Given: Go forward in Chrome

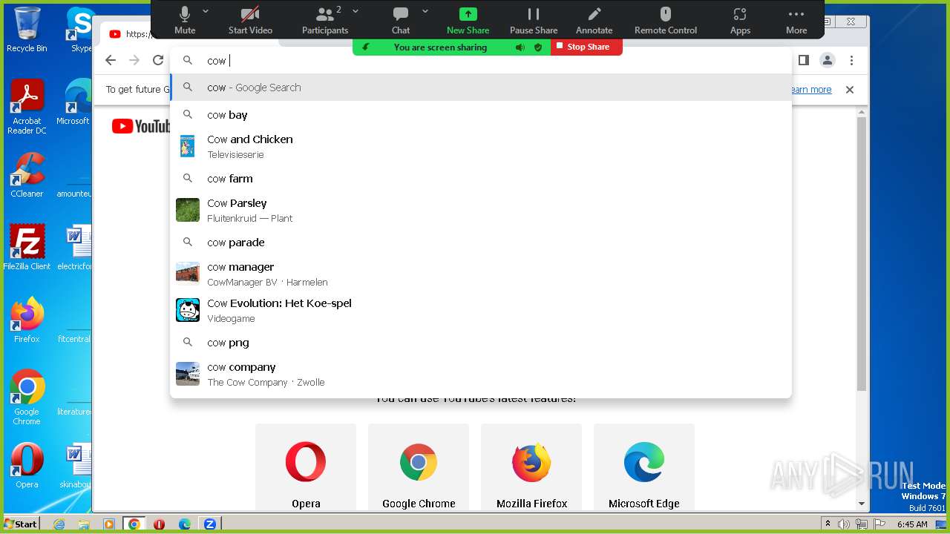Looking at the screenshot, I should 134,61.
